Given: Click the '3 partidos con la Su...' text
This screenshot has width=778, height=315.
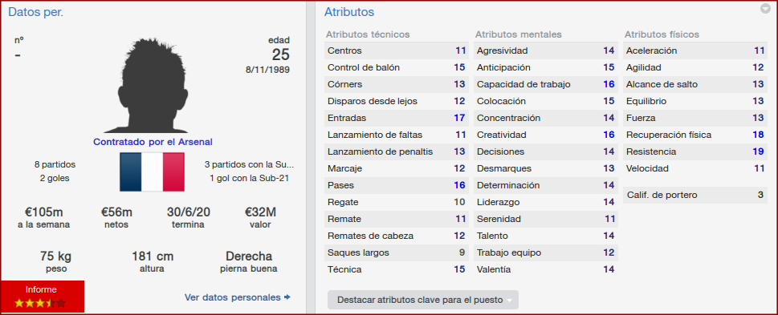Looking at the screenshot, I should point(249,164).
